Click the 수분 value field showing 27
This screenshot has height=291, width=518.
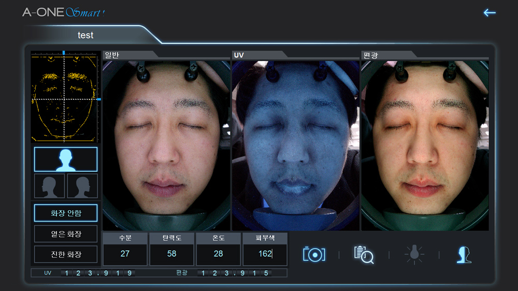[x=125, y=254]
